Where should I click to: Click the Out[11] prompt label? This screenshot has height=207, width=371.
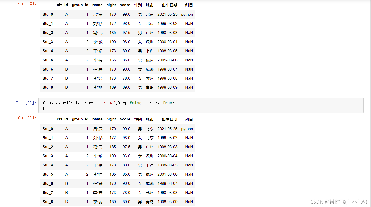27,118
